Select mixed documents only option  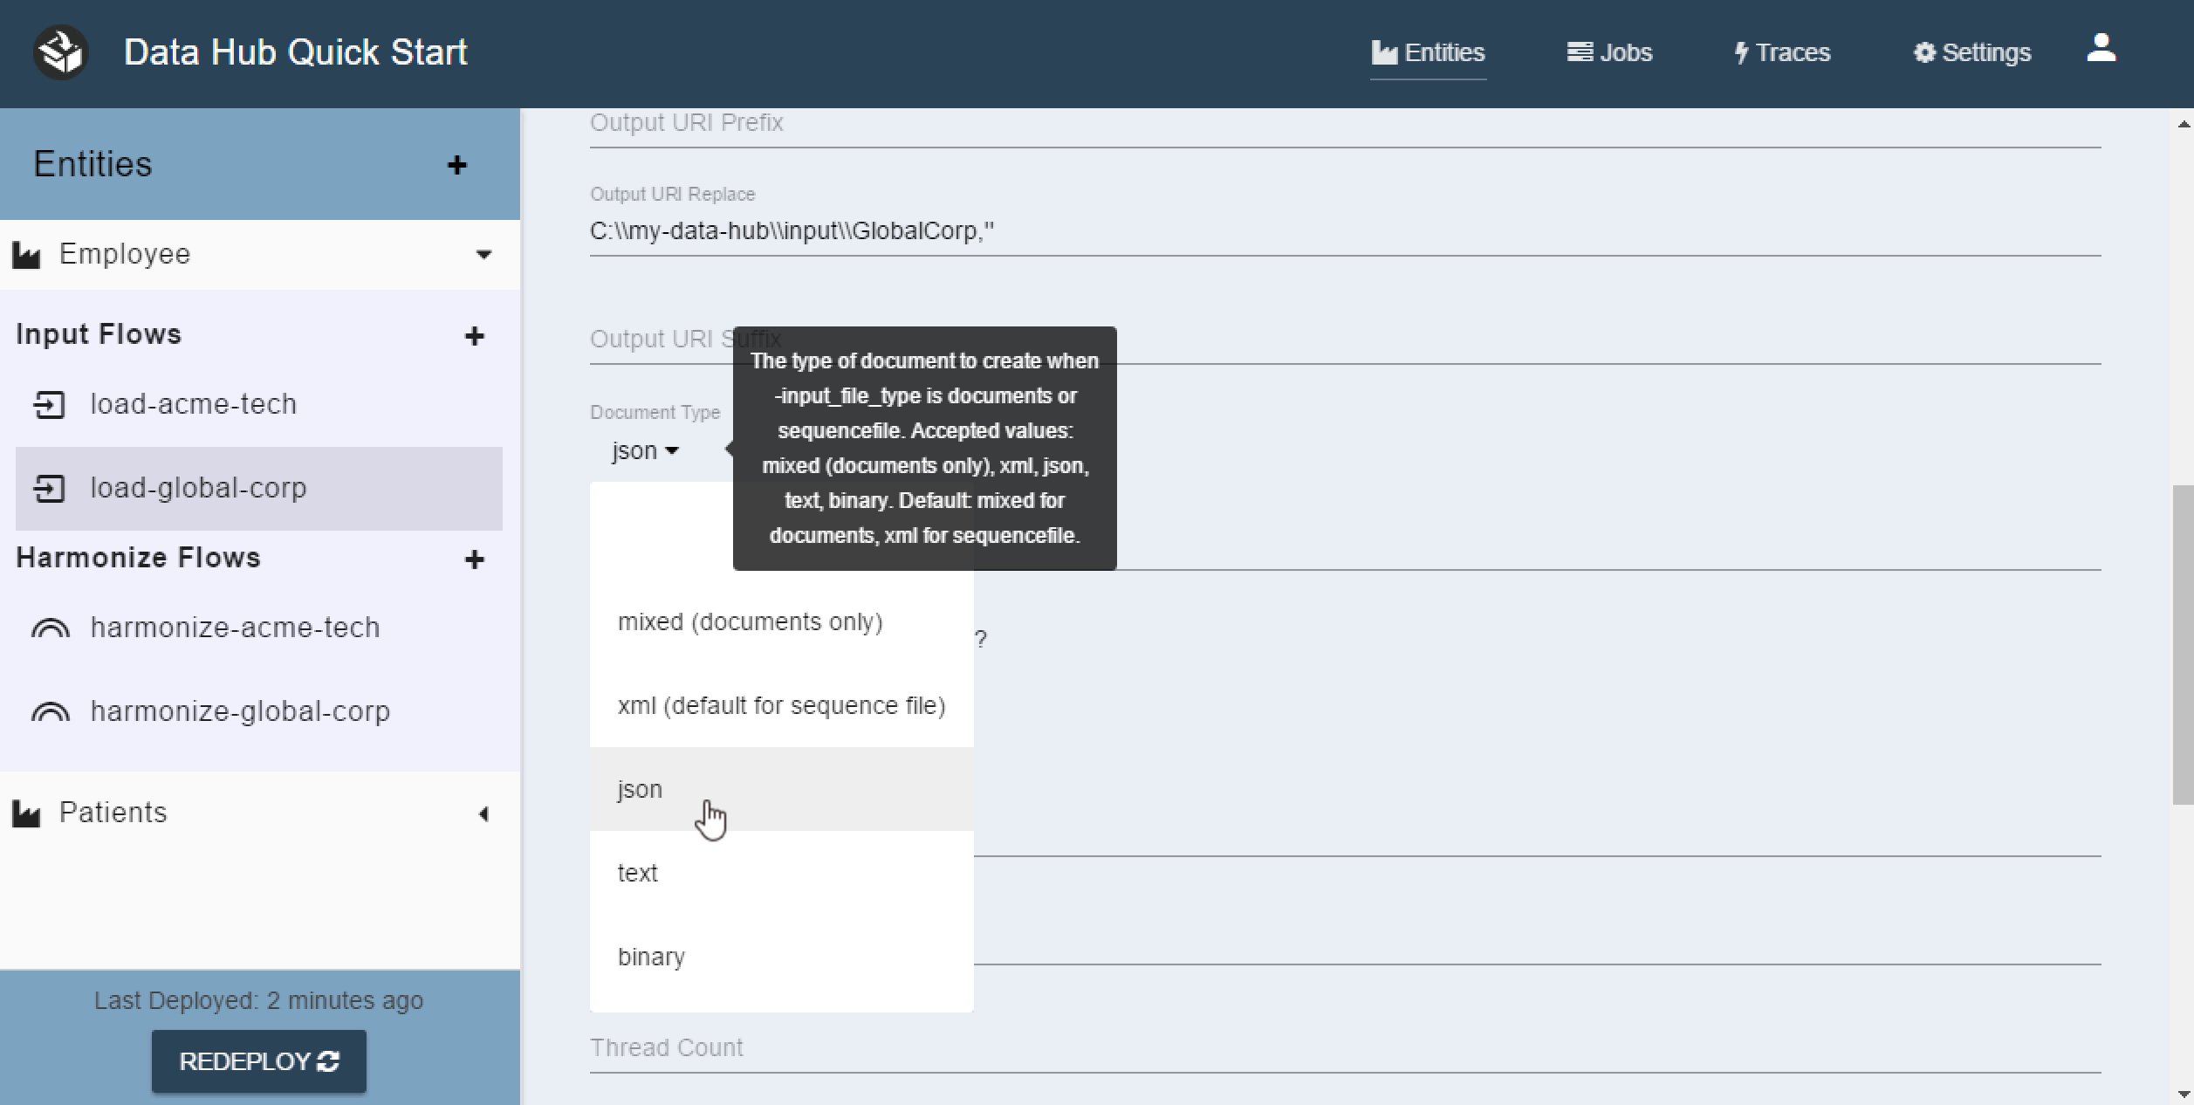[751, 621]
